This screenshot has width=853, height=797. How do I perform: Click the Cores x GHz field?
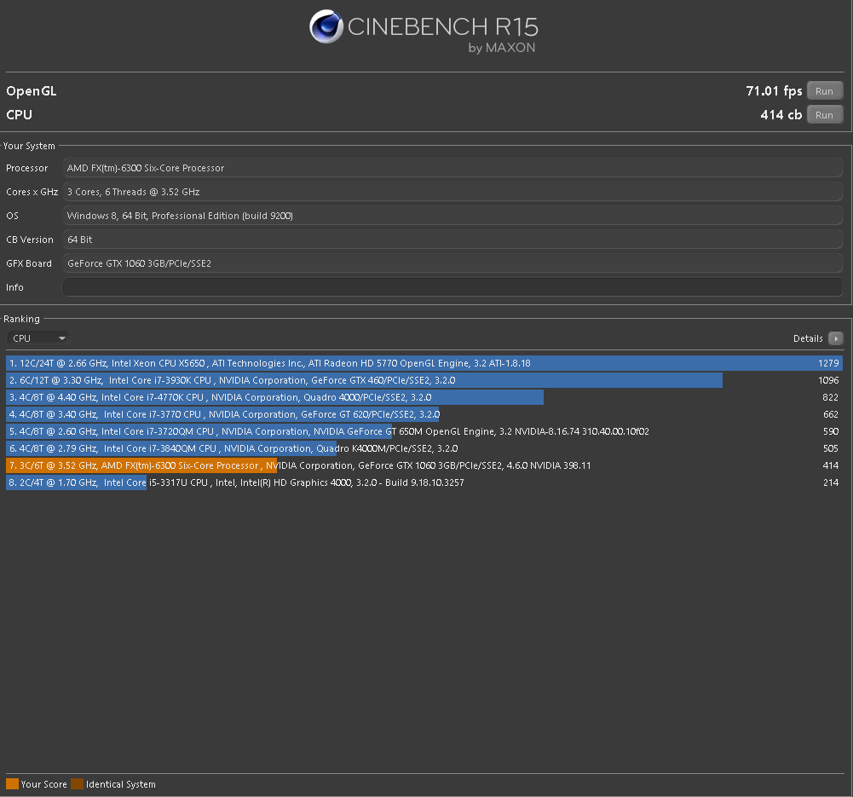click(x=452, y=192)
